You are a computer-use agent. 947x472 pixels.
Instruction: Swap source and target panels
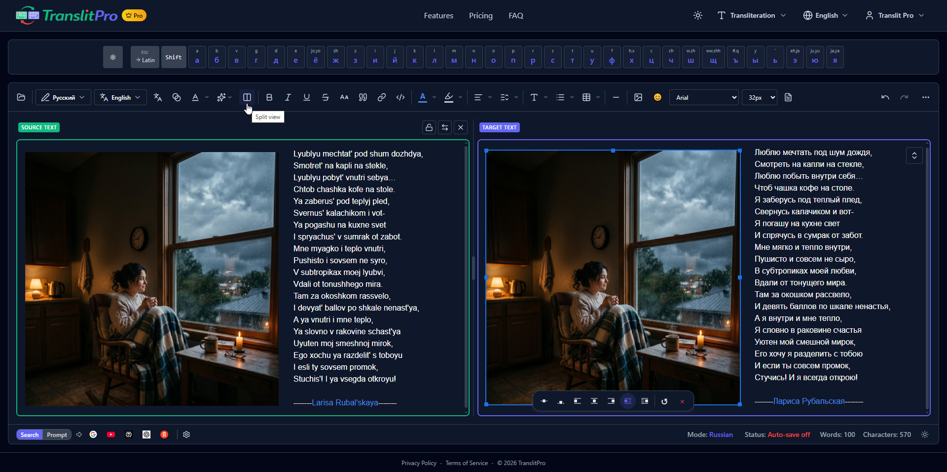pyautogui.click(x=445, y=127)
